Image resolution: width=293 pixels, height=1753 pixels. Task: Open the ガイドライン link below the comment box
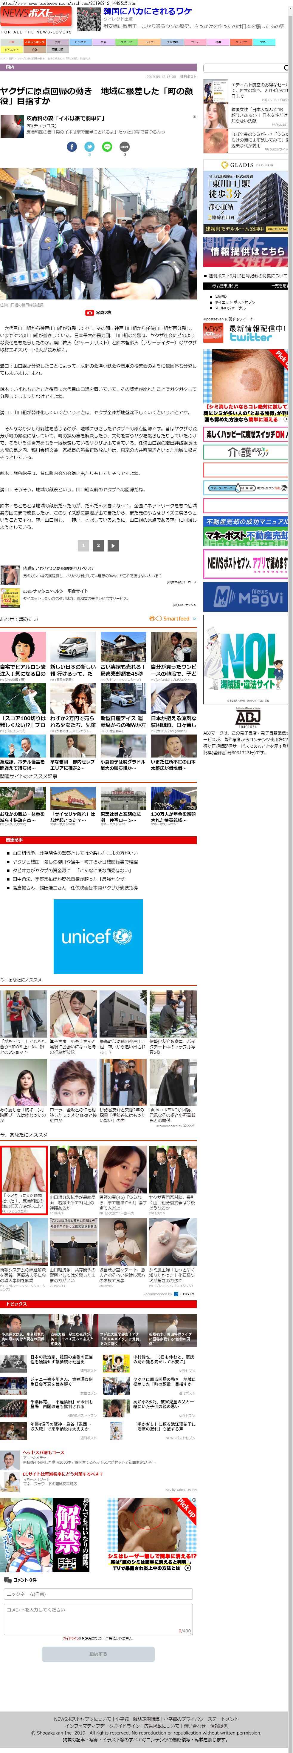coord(71,1639)
